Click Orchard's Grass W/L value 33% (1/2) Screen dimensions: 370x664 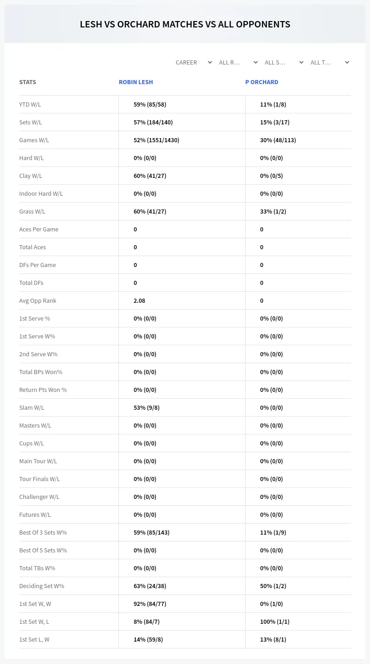click(x=273, y=211)
